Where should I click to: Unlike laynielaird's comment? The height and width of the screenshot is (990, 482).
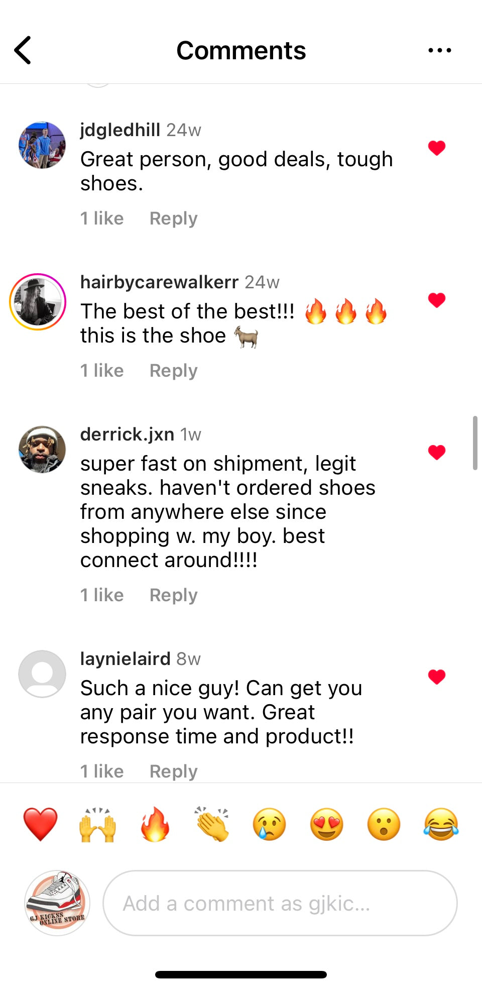(x=437, y=677)
